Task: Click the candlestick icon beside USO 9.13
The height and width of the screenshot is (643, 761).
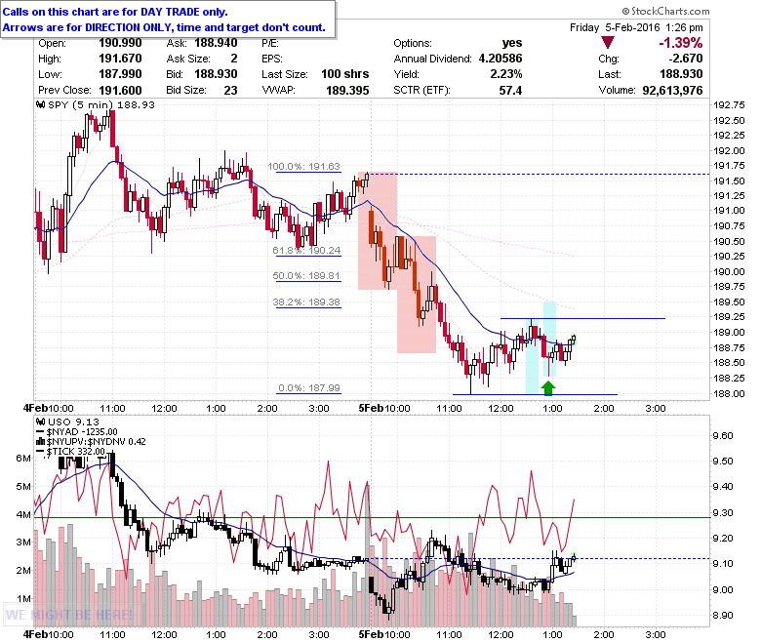Action: 41,422
